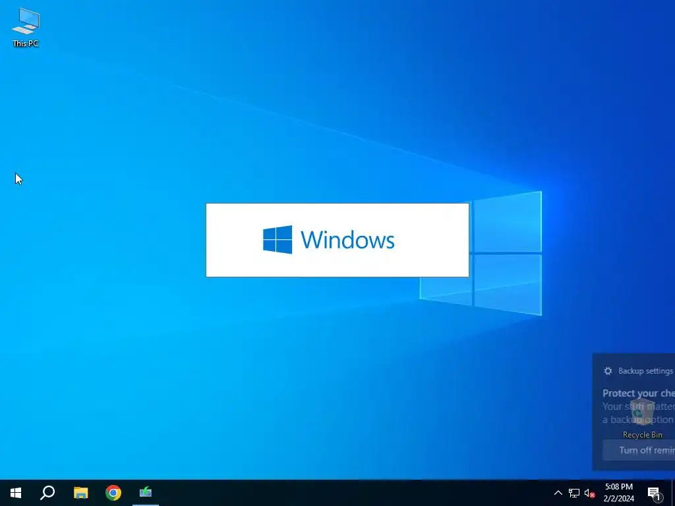Screen dimensions: 675x506
Task: Open the network status tray icon
Action: pos(574,493)
